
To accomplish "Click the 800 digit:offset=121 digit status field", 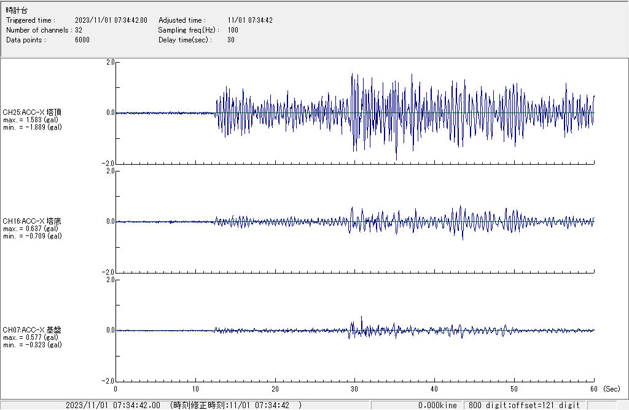I will pyautogui.click(x=524, y=405).
